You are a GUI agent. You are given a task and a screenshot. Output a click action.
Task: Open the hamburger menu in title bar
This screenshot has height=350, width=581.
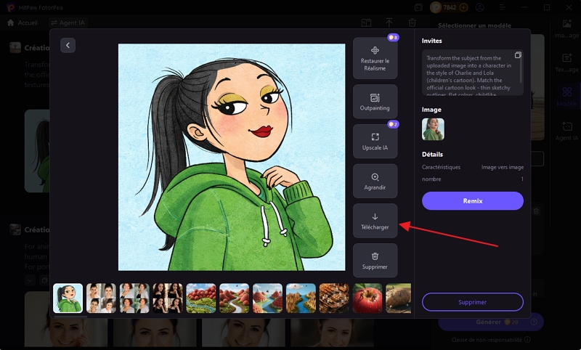click(x=502, y=7)
